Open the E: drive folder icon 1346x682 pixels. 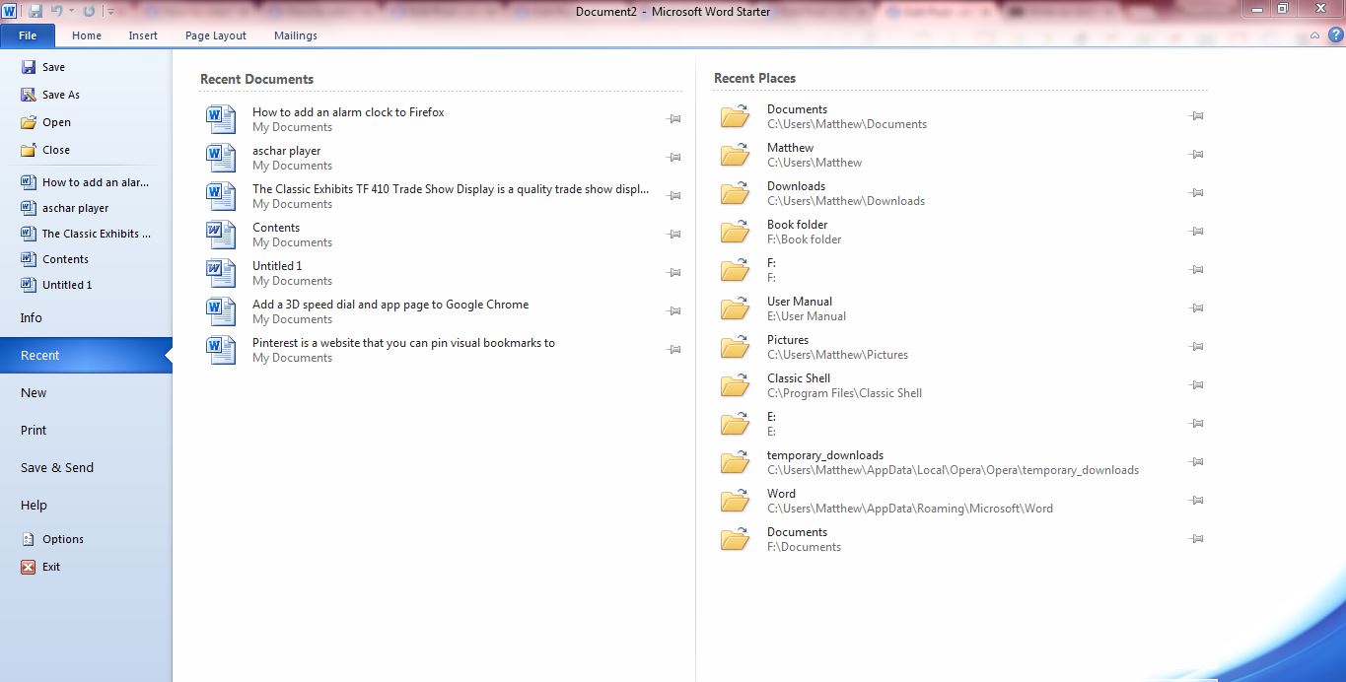(x=735, y=424)
